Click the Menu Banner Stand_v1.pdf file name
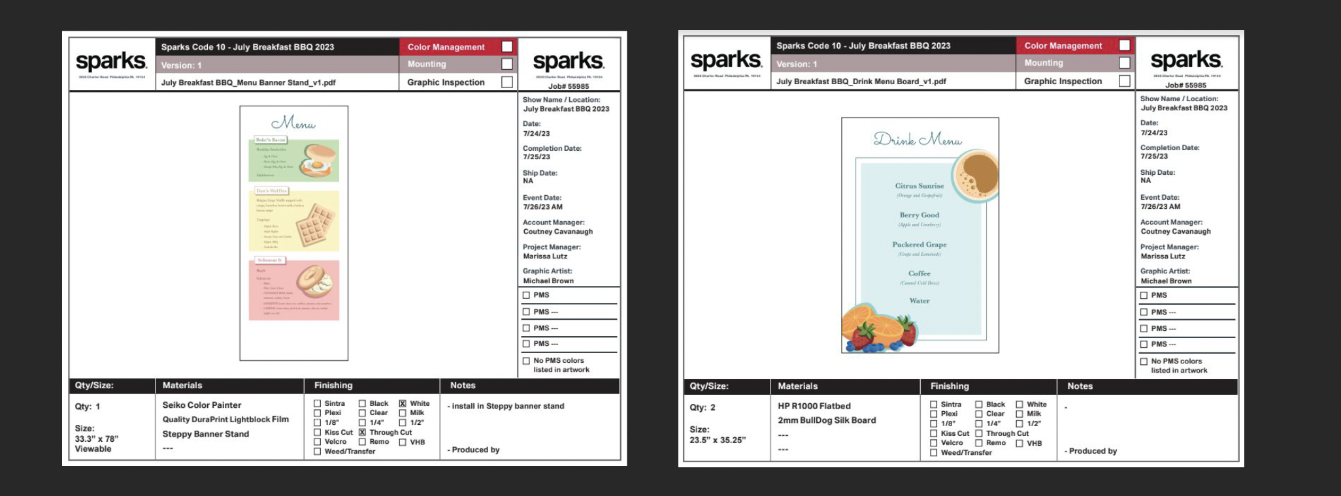 point(248,83)
